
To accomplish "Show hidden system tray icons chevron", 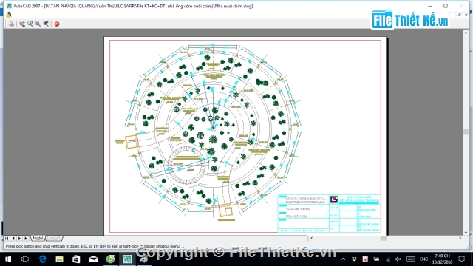I will pyautogui.click(x=343, y=259).
